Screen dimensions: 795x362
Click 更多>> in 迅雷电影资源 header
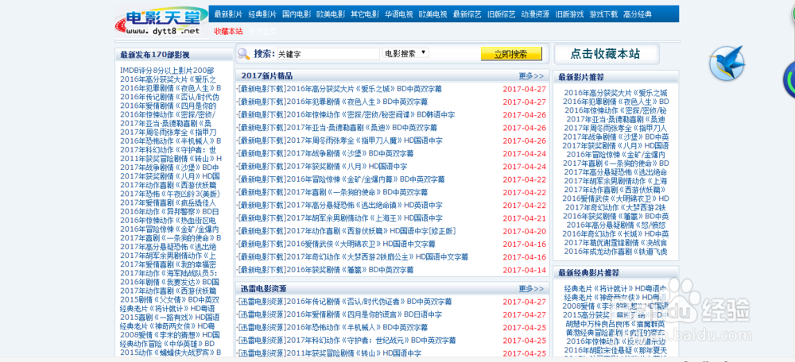[531, 289]
